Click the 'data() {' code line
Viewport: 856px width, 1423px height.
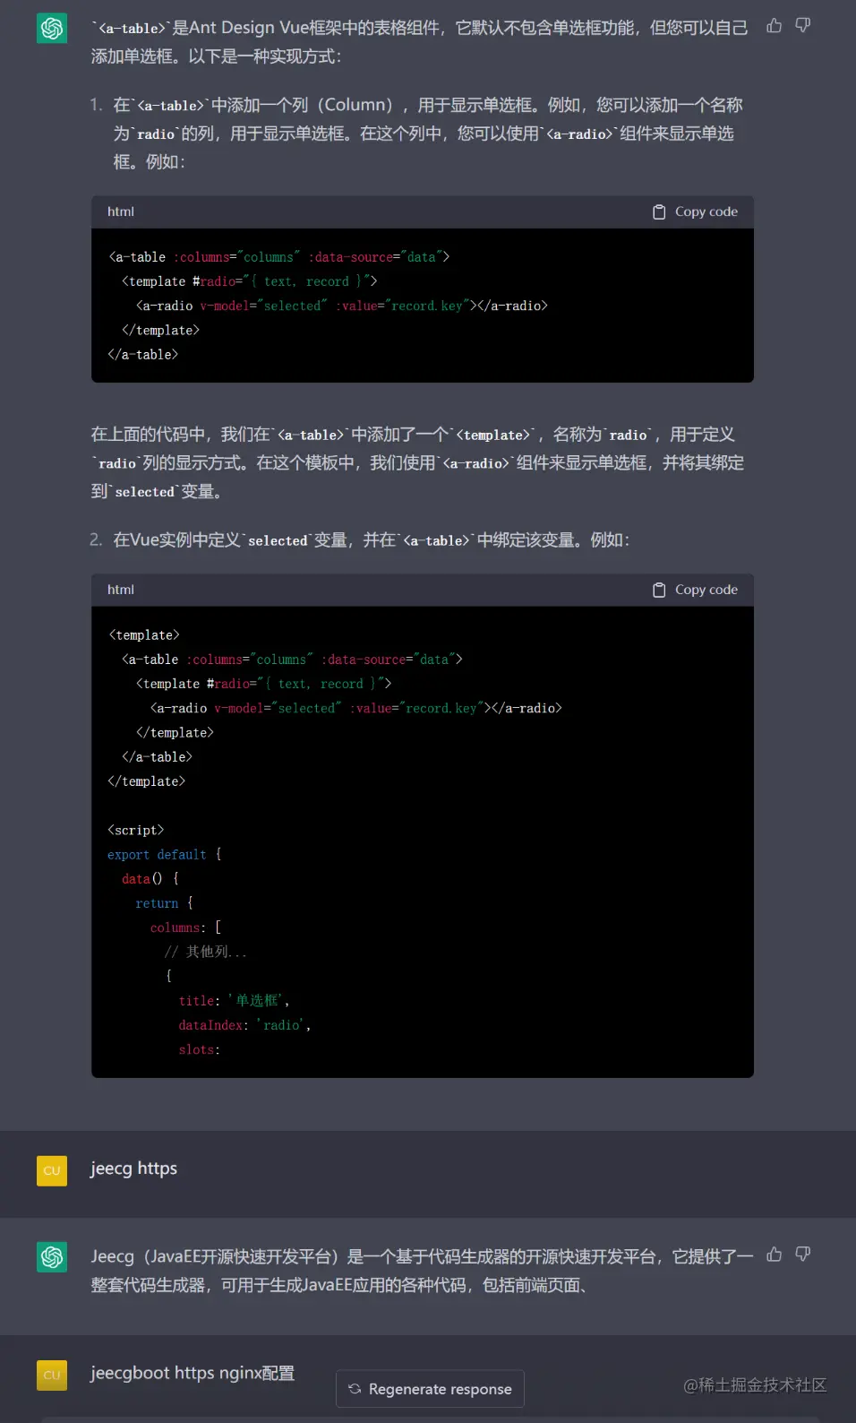coord(150,879)
